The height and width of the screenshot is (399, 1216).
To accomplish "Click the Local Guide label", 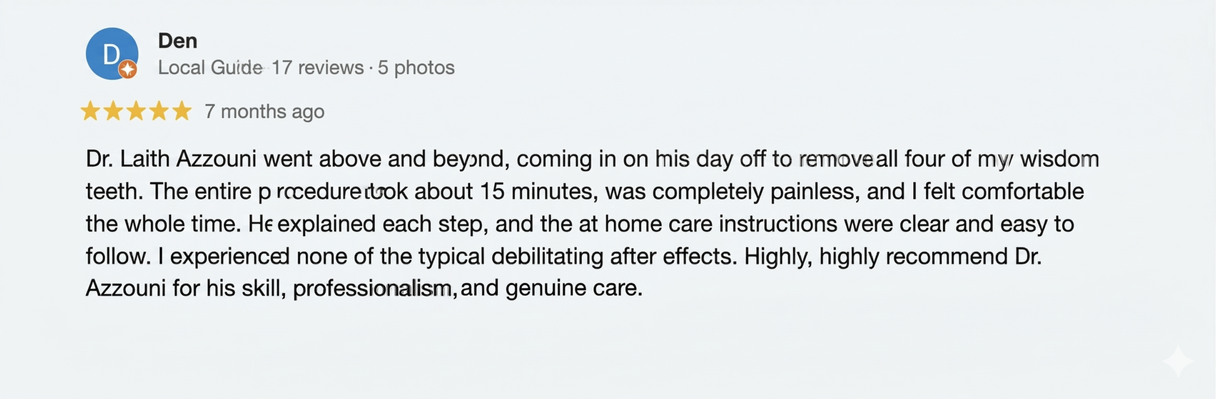I will [210, 68].
